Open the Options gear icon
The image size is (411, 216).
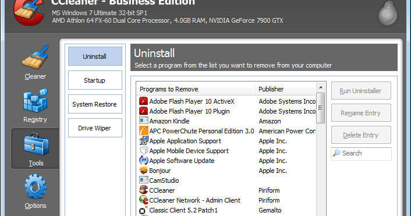point(36,186)
